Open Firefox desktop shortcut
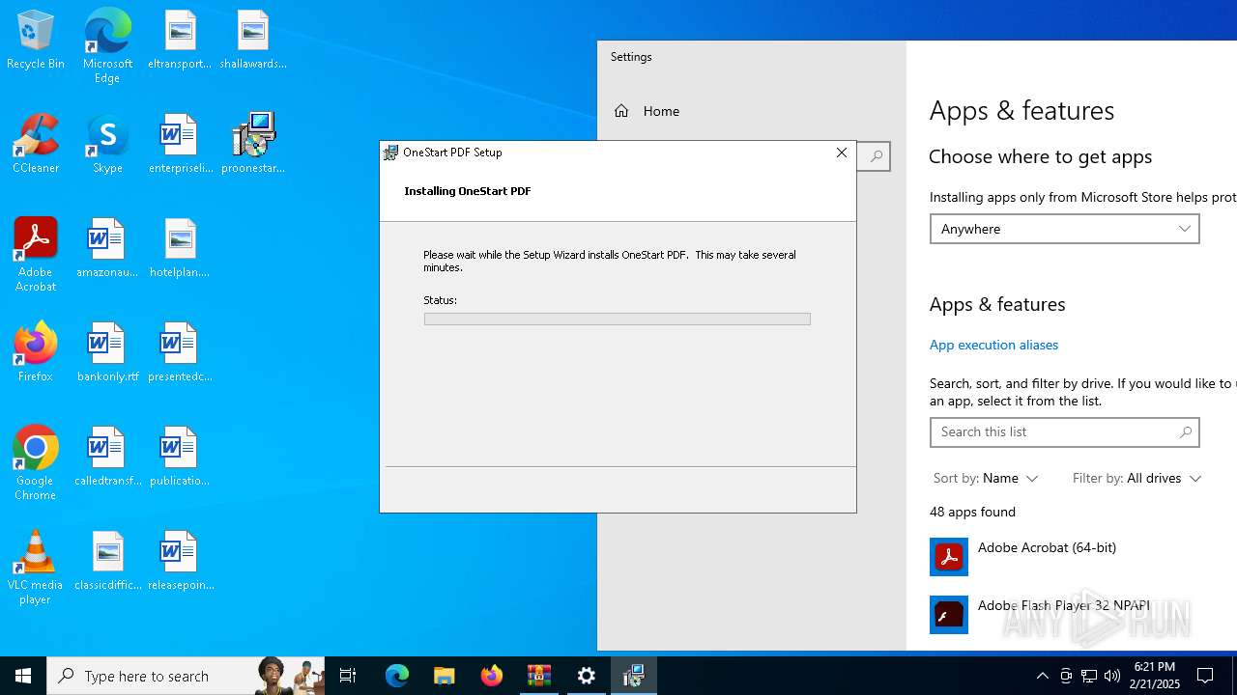1237x695 pixels. 36,353
